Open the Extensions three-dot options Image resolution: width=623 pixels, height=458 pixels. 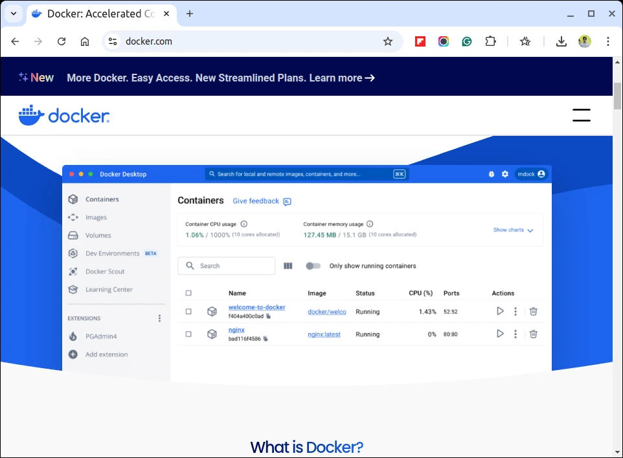pos(160,318)
